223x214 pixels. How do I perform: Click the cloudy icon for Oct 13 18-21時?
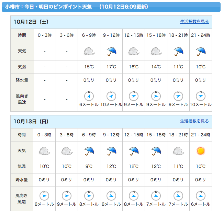click(x=178, y=150)
